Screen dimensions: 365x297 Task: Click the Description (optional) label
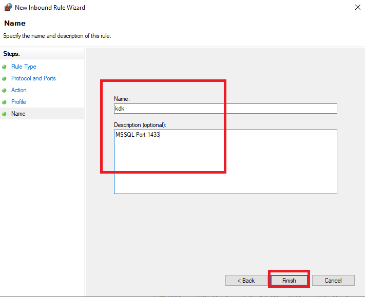140,125
